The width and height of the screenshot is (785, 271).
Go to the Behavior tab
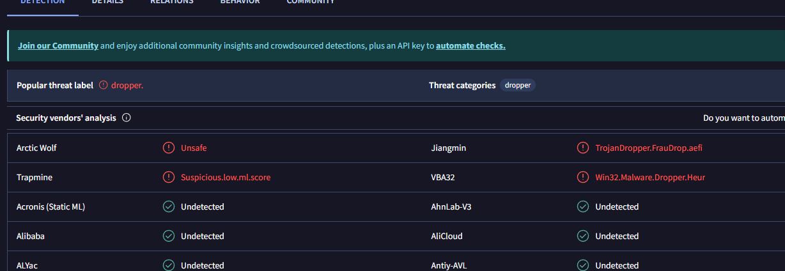pos(240,3)
